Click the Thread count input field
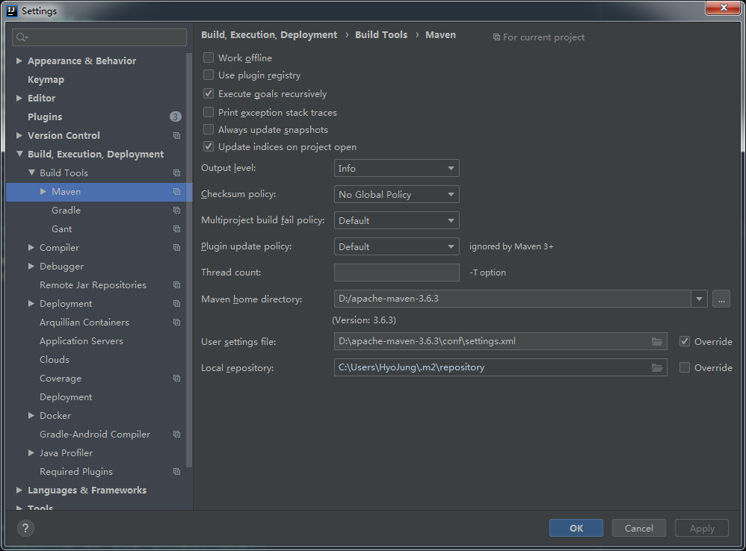746x551 pixels. click(396, 273)
